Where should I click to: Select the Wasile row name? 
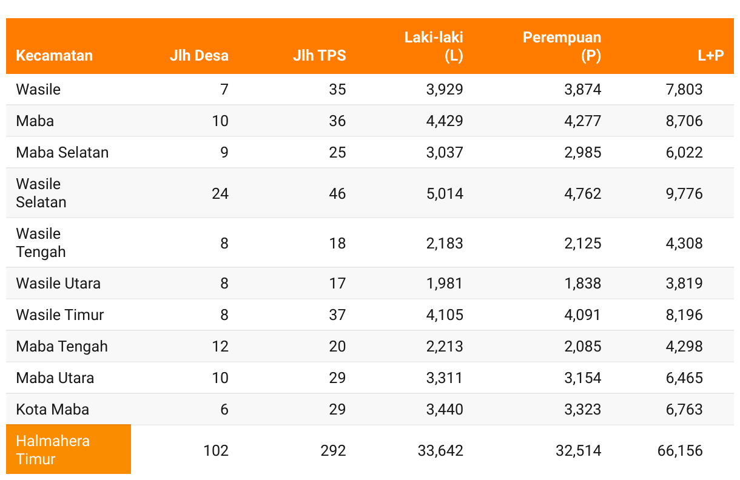click(x=38, y=90)
